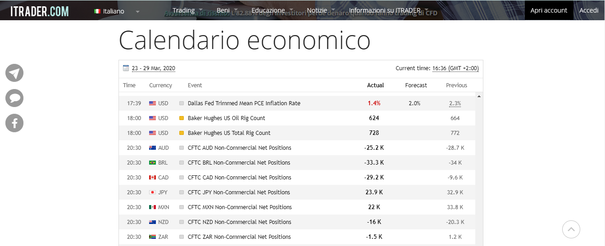Click the Brazilian flag in BRL row

152,163
